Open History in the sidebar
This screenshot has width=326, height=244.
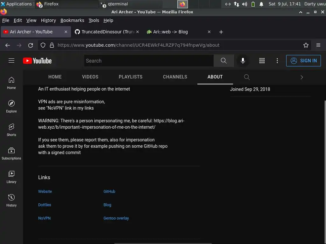(x=11, y=201)
